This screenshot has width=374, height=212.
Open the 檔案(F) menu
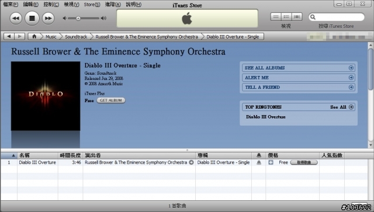pos(11,4)
